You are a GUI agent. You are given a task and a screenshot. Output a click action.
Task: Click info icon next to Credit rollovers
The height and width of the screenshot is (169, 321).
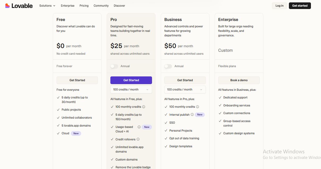pos(138,139)
